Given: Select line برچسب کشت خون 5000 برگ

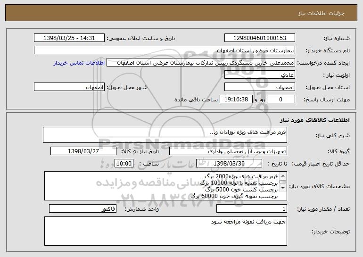Looking at the screenshot, I should (x=241, y=190).
